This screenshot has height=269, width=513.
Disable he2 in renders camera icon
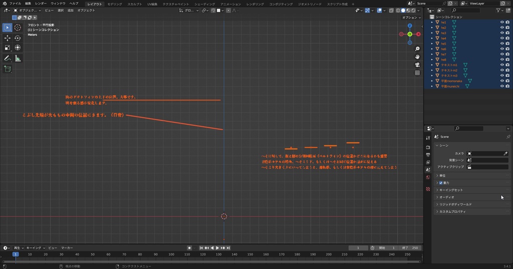[x=507, y=27]
